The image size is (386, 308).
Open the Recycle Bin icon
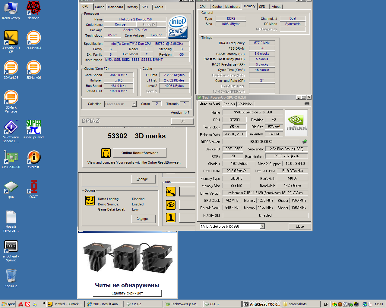click(x=11, y=278)
